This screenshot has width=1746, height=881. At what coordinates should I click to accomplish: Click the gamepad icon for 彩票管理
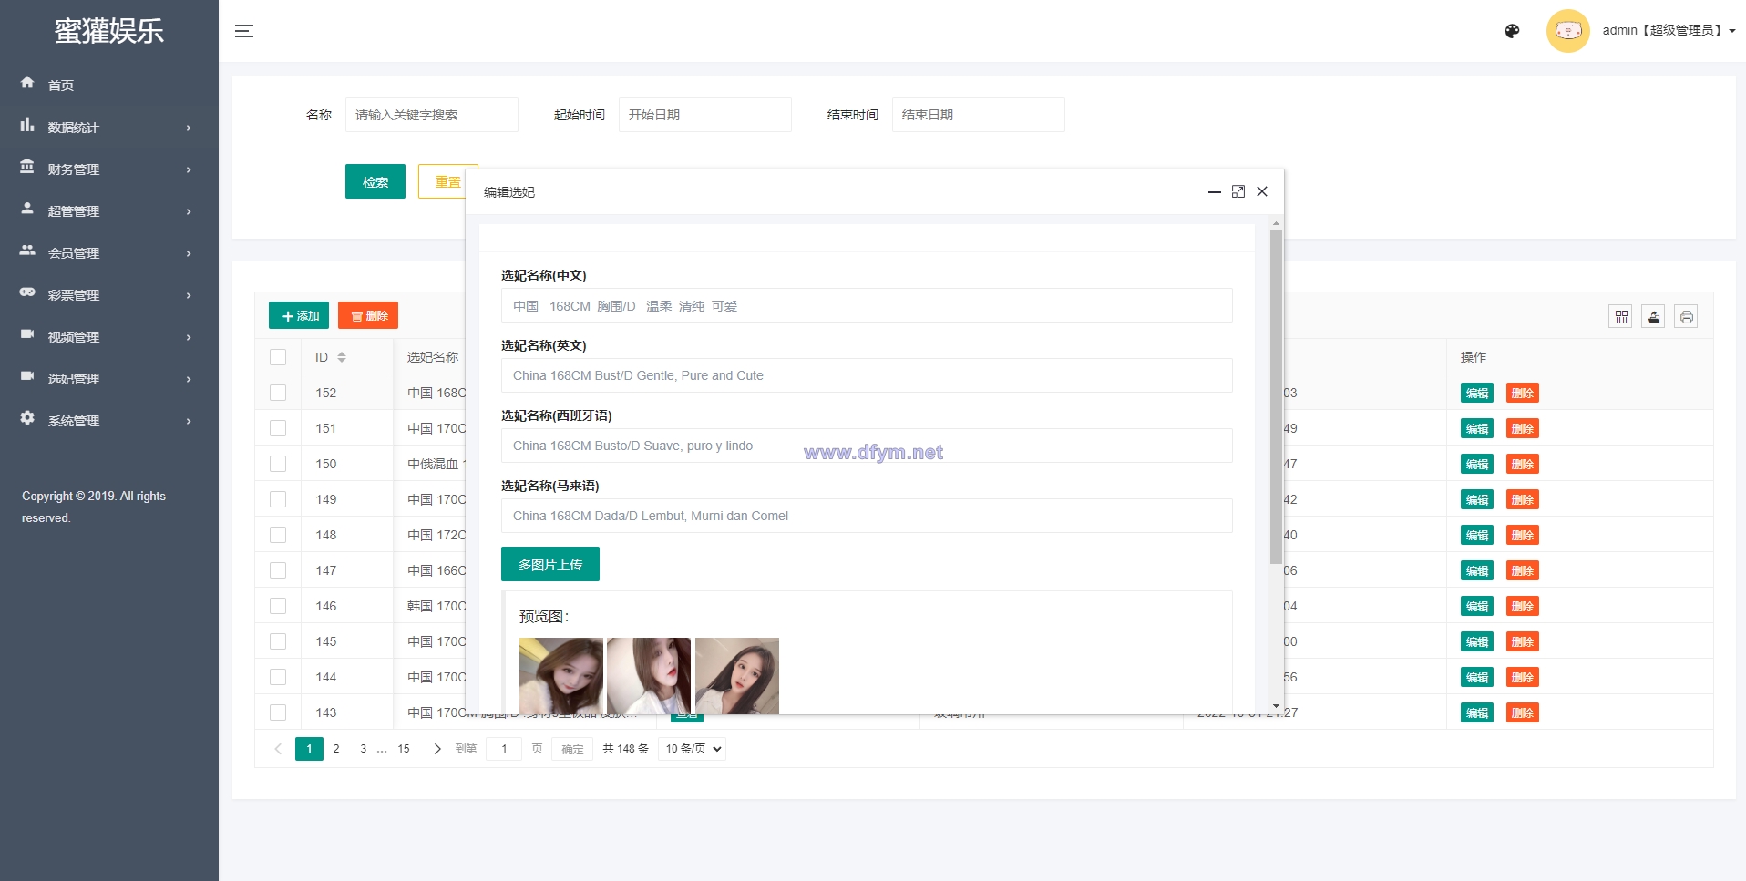[27, 292]
